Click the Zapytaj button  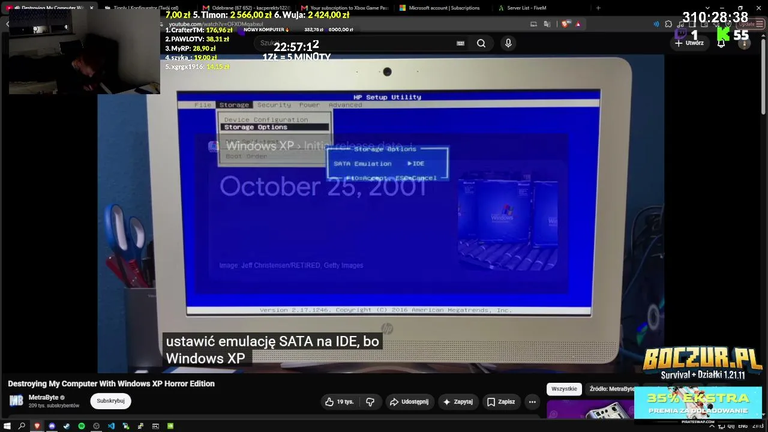click(458, 402)
